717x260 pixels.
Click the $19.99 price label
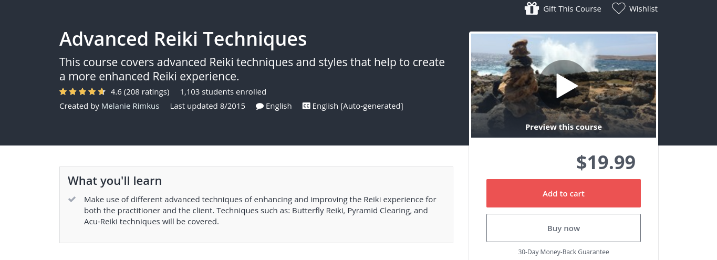click(x=606, y=162)
